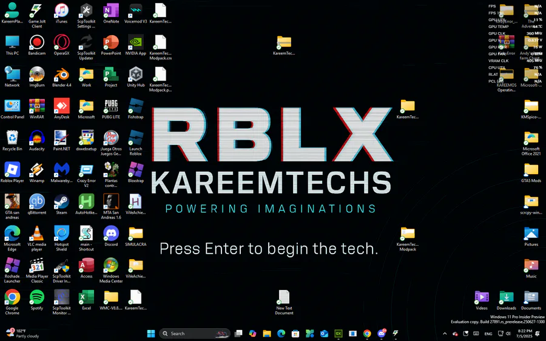This screenshot has width=546, height=341.
Task: Open the Downloads folder
Action: (x=507, y=300)
